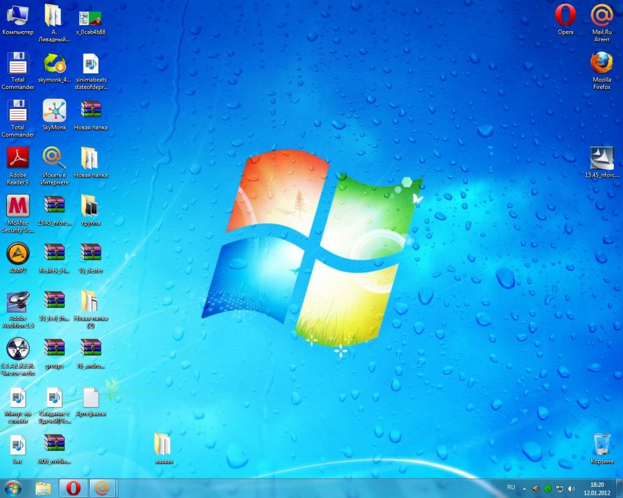Show hidden tray icons arrow
Image resolution: width=623 pixels, height=498 pixels.
coord(524,489)
